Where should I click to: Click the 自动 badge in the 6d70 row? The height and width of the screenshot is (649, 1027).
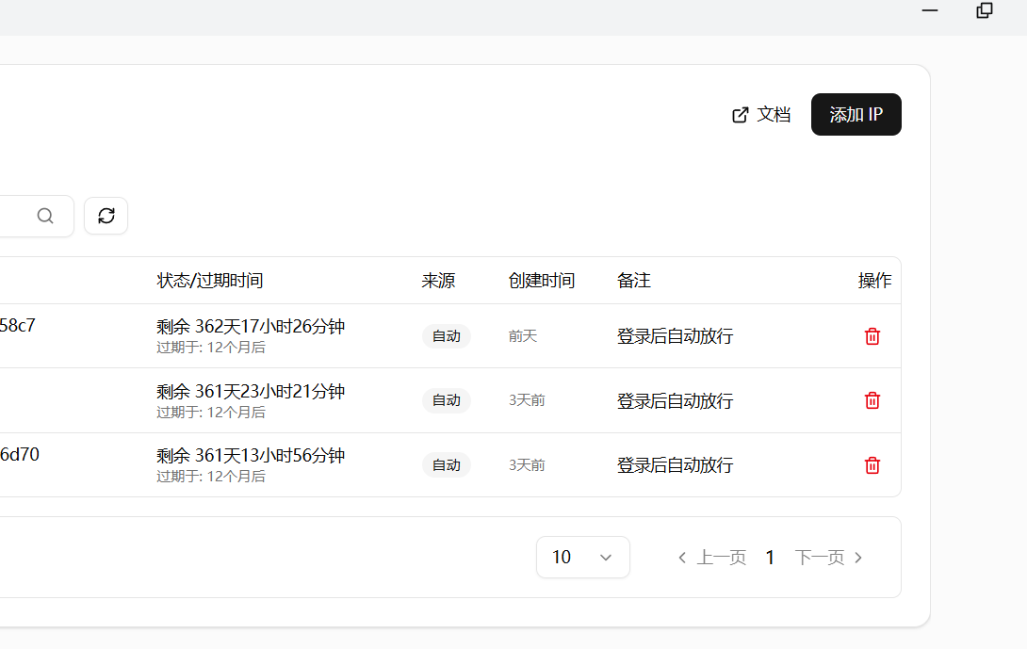tap(446, 465)
